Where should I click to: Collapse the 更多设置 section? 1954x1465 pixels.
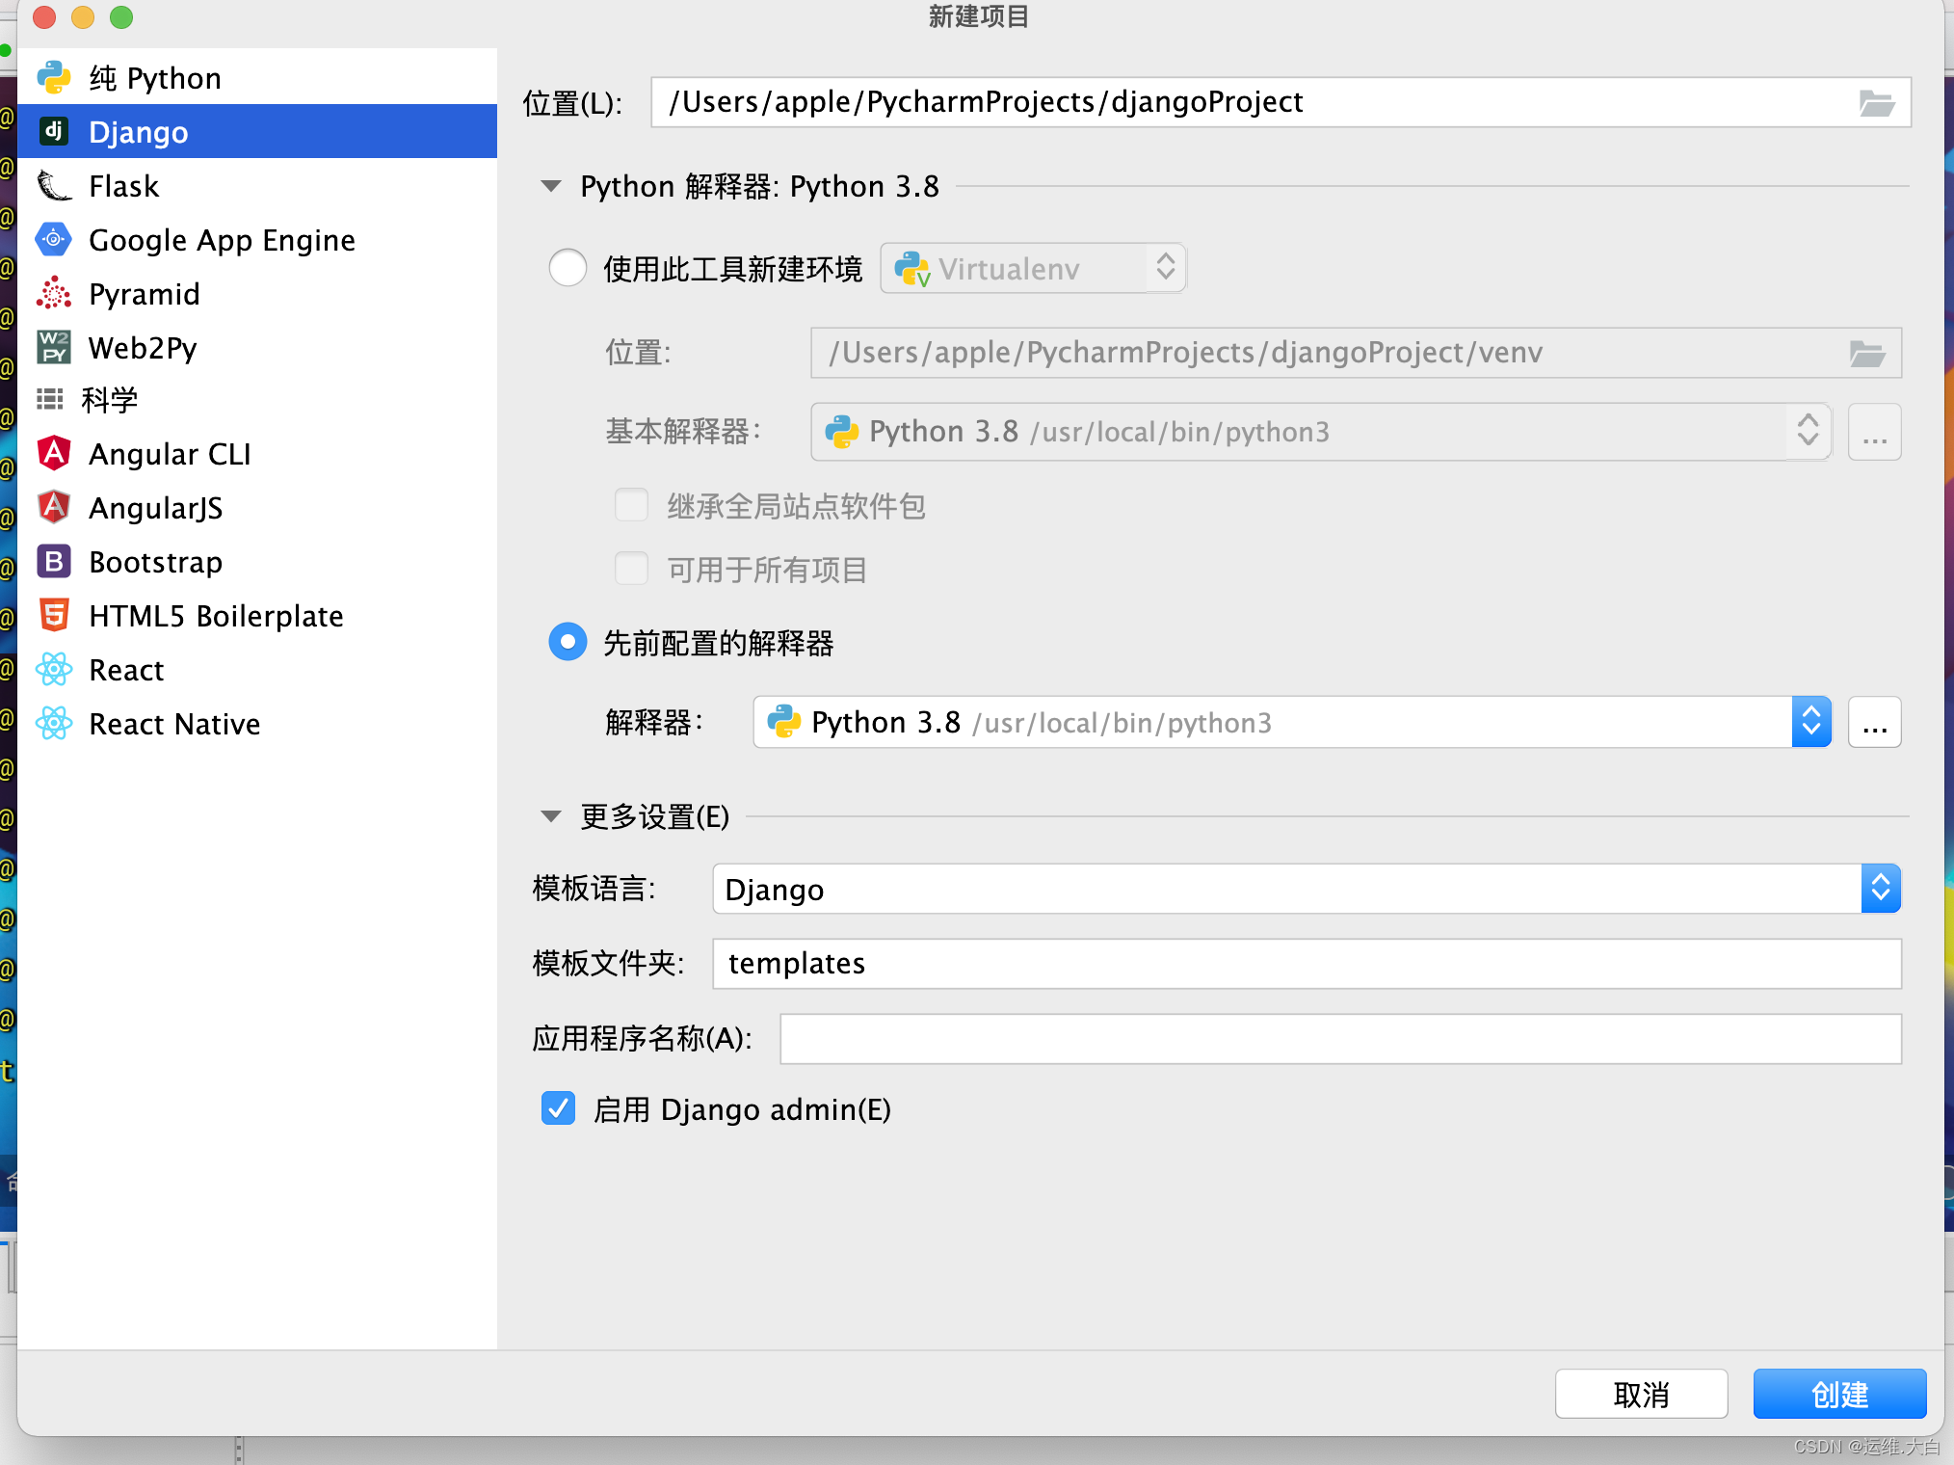click(x=550, y=816)
